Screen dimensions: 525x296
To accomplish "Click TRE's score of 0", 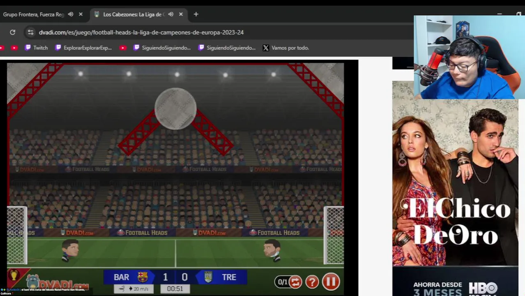I will tap(184, 277).
